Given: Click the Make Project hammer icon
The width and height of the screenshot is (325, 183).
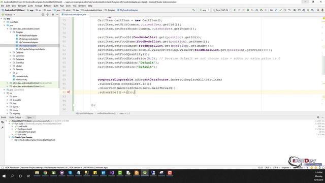Looking at the screenshot, I should (193, 10).
